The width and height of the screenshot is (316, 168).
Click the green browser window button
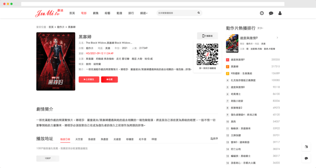pos(11,4)
